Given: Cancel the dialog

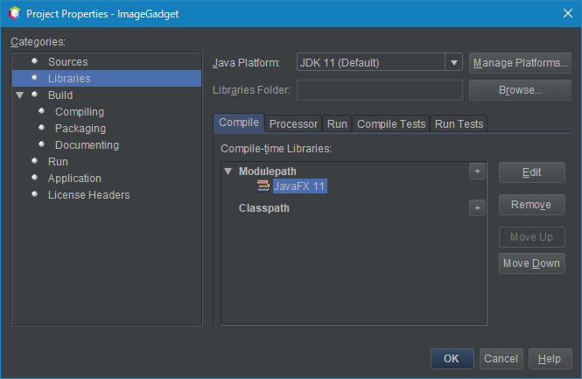Looking at the screenshot, I should point(501,359).
